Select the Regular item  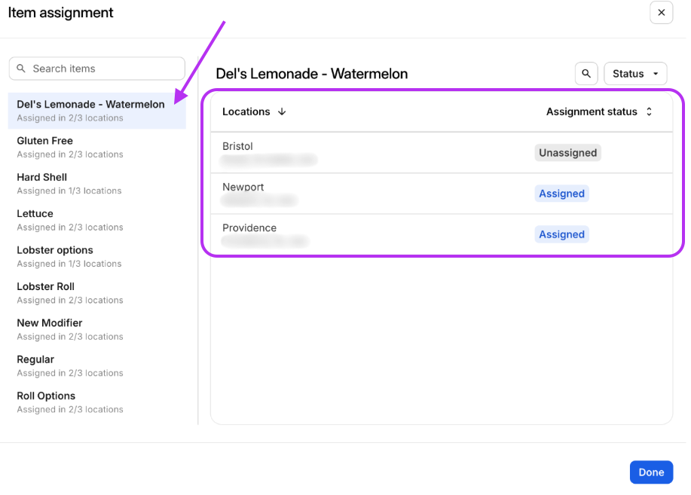[x=97, y=366]
